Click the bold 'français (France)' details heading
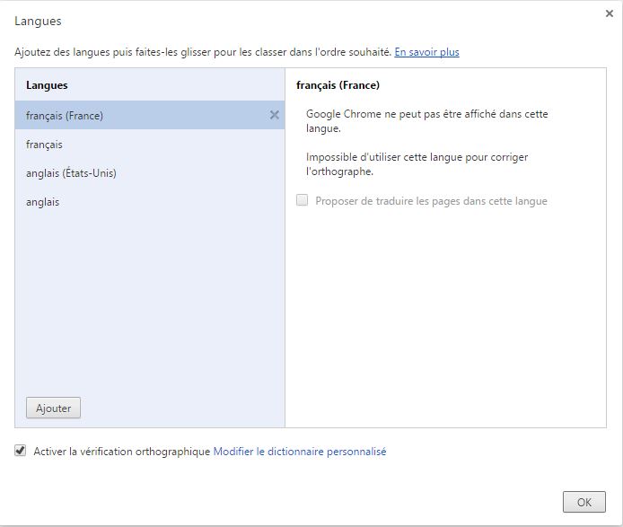 pos(338,85)
